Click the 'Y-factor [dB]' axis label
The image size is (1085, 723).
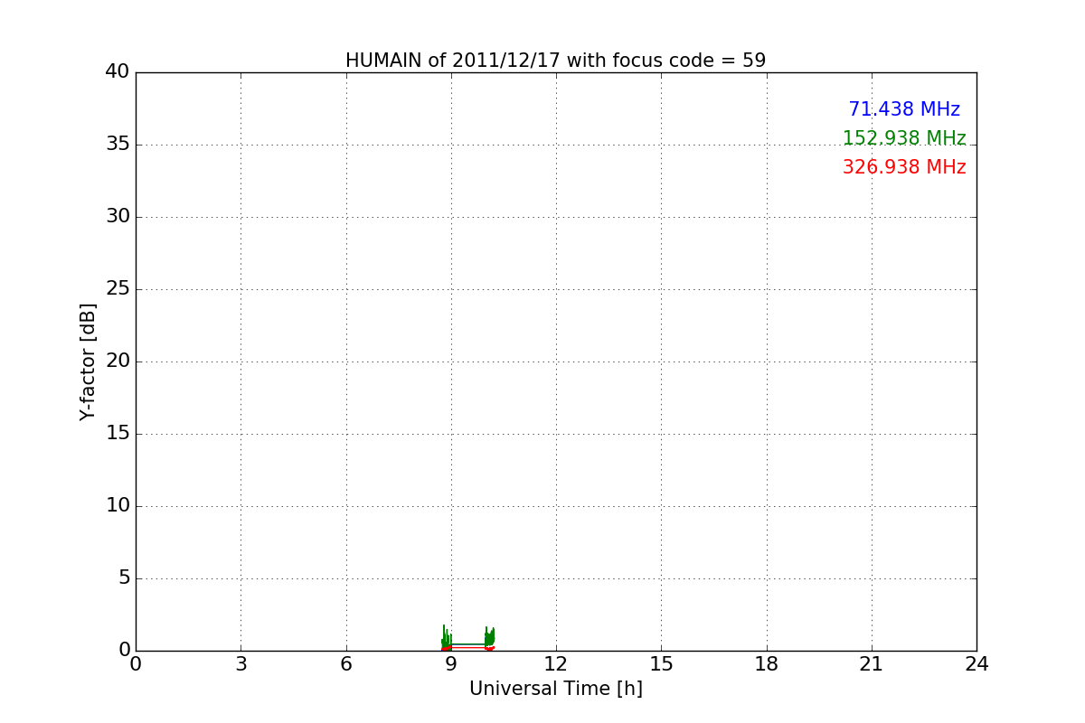point(88,361)
